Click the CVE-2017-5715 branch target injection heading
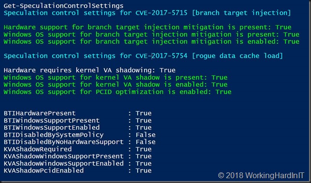311x183 pixels. [147, 13]
